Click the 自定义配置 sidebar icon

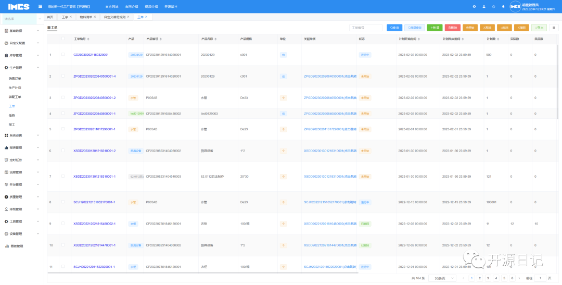point(6,43)
